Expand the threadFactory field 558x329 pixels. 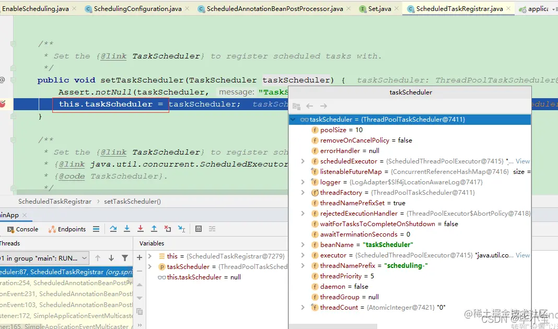(303, 192)
